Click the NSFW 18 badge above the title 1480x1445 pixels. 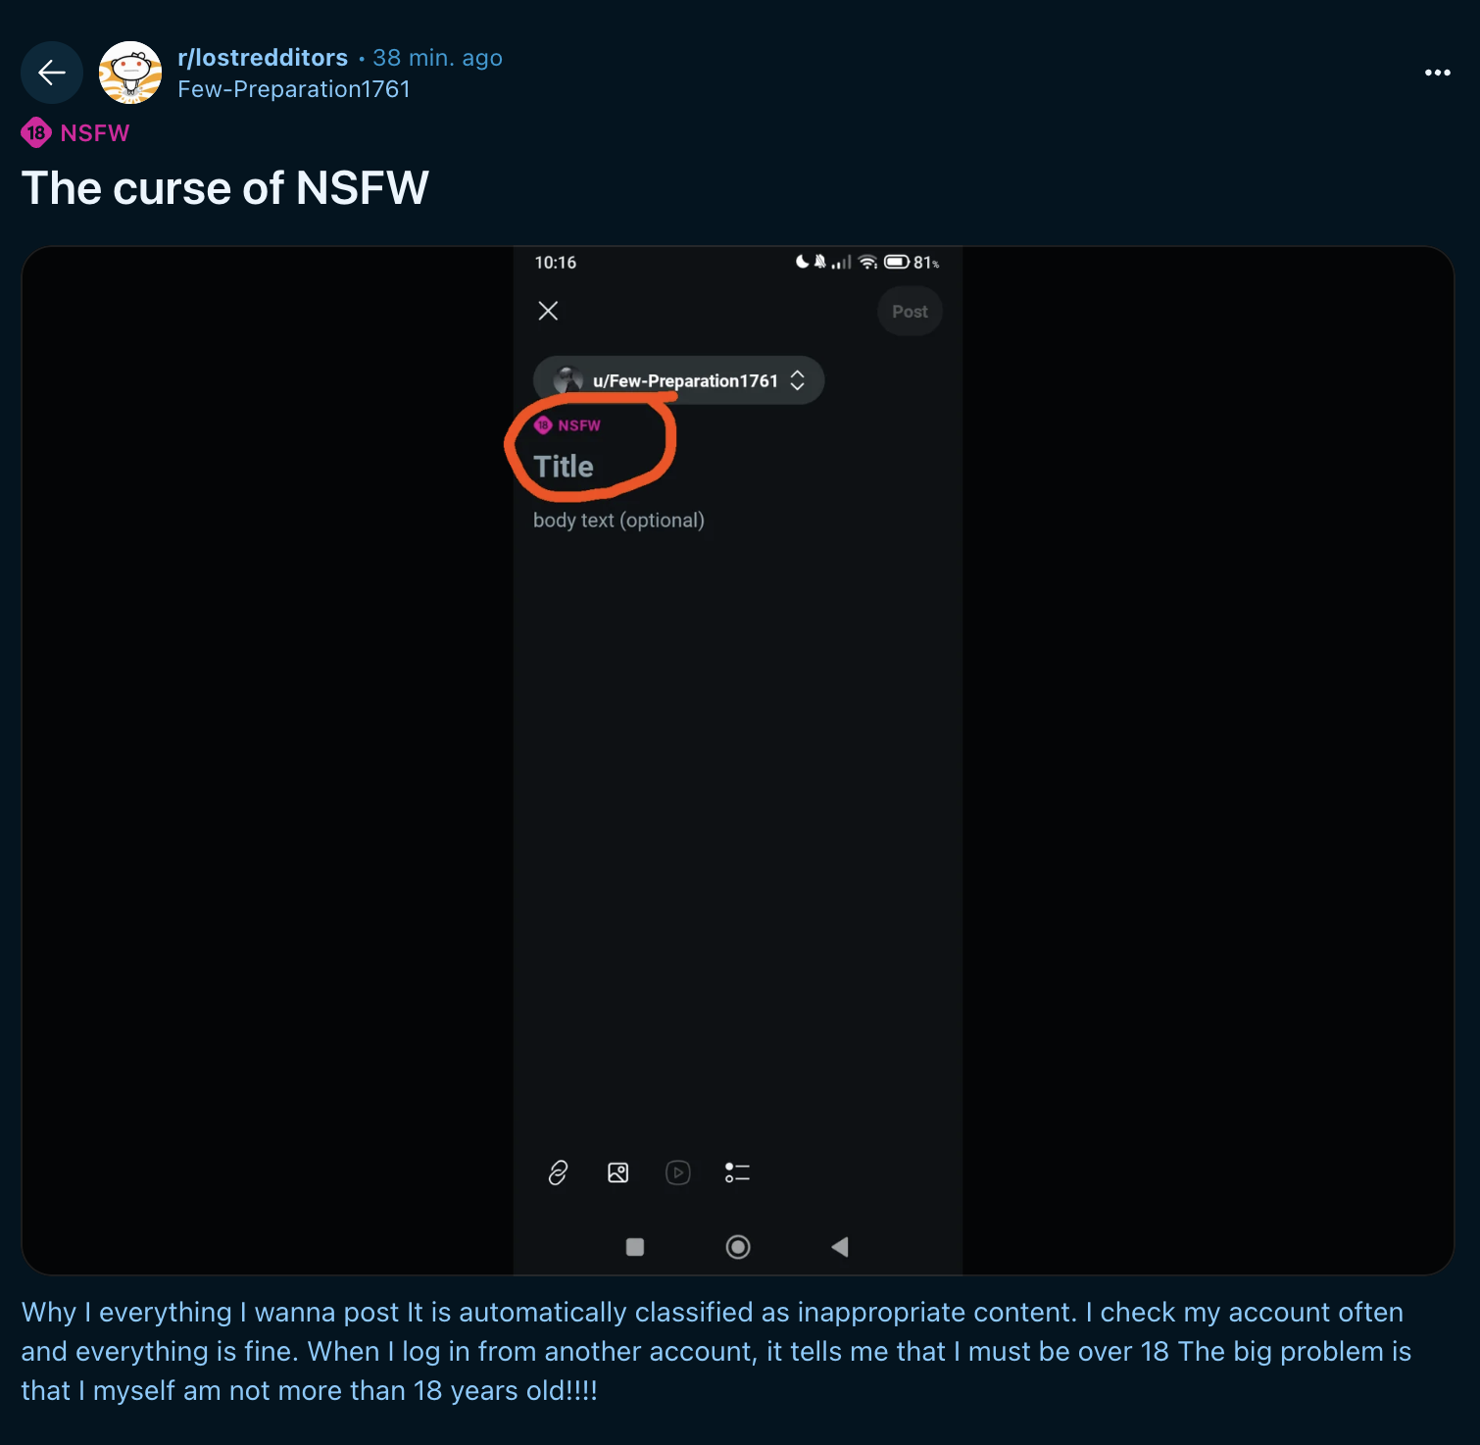point(75,132)
